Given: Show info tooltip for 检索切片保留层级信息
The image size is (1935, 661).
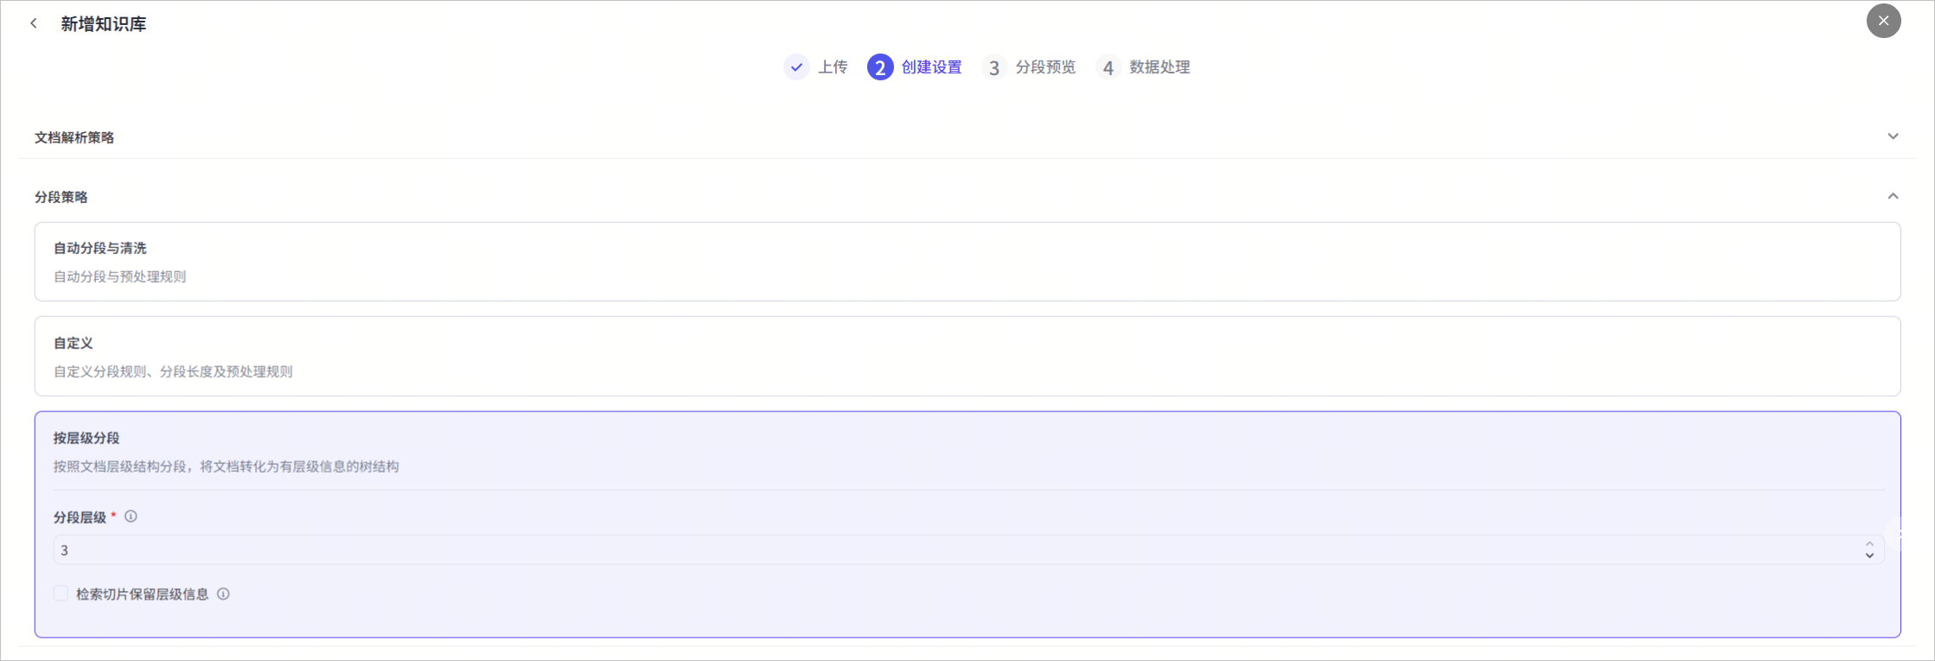Looking at the screenshot, I should pos(223,594).
